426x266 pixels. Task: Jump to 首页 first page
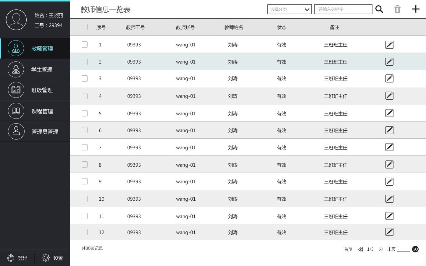[348, 249]
